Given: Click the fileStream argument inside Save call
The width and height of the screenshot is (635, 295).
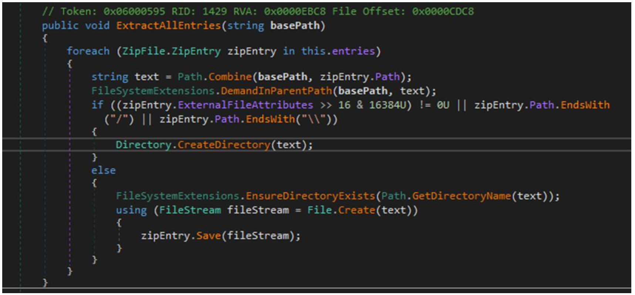Looking at the screenshot, I should 258,236.
